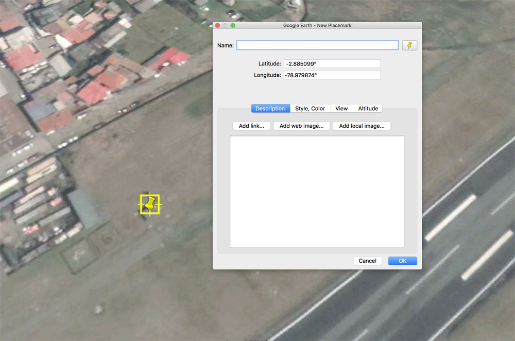Click the Add link... button
Image resolution: width=515 pixels, height=341 pixels.
click(251, 126)
